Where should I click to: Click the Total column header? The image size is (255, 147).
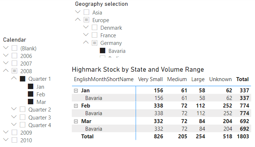242,79
